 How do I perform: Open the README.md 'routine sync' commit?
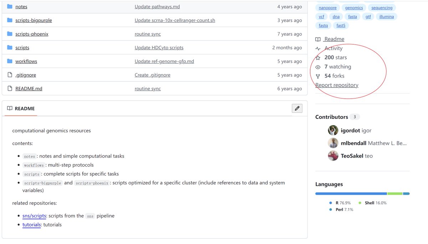(x=148, y=89)
